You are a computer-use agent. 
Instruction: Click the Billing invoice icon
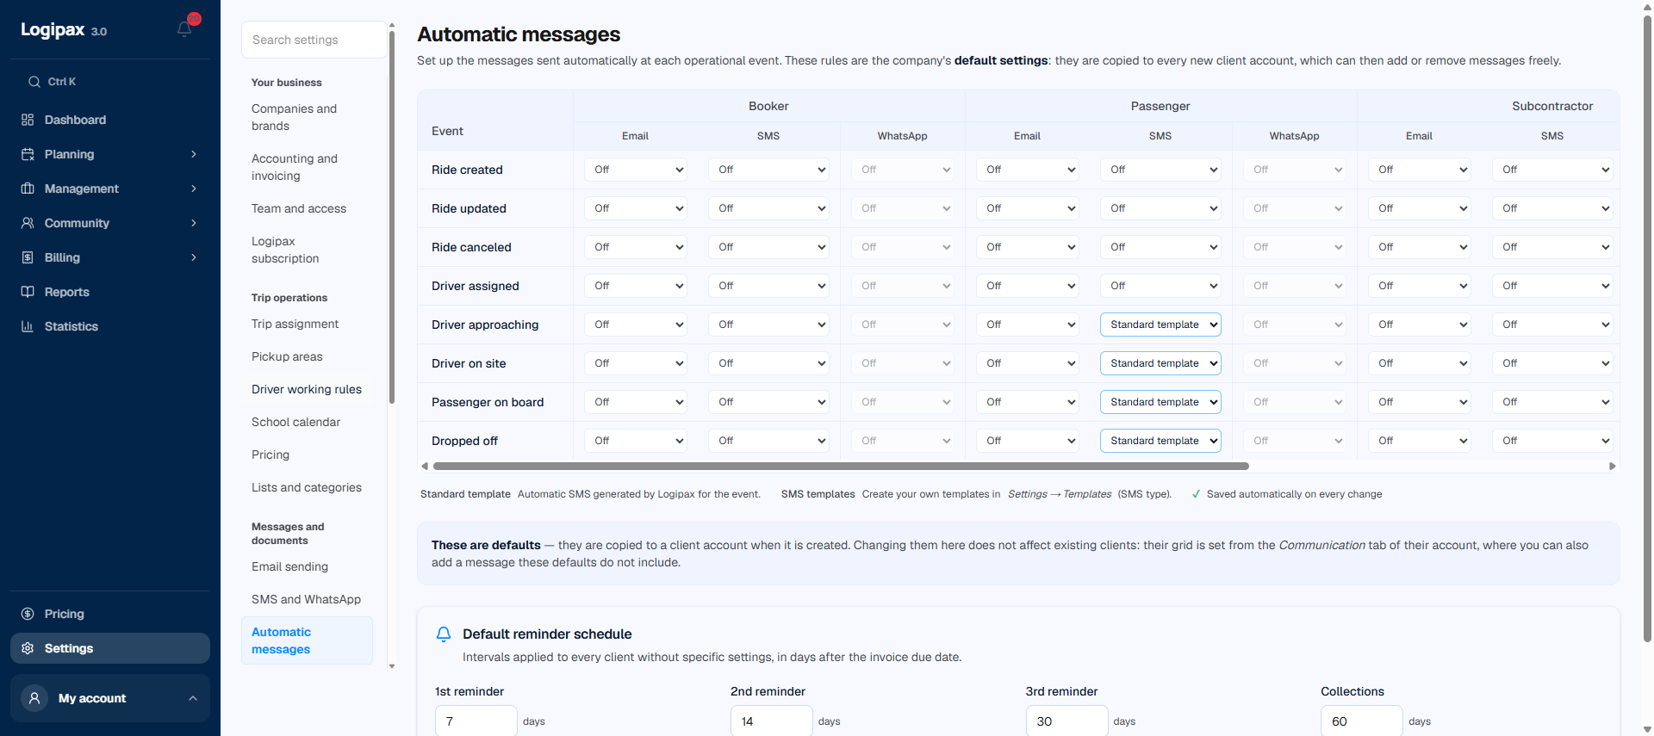coord(28,257)
